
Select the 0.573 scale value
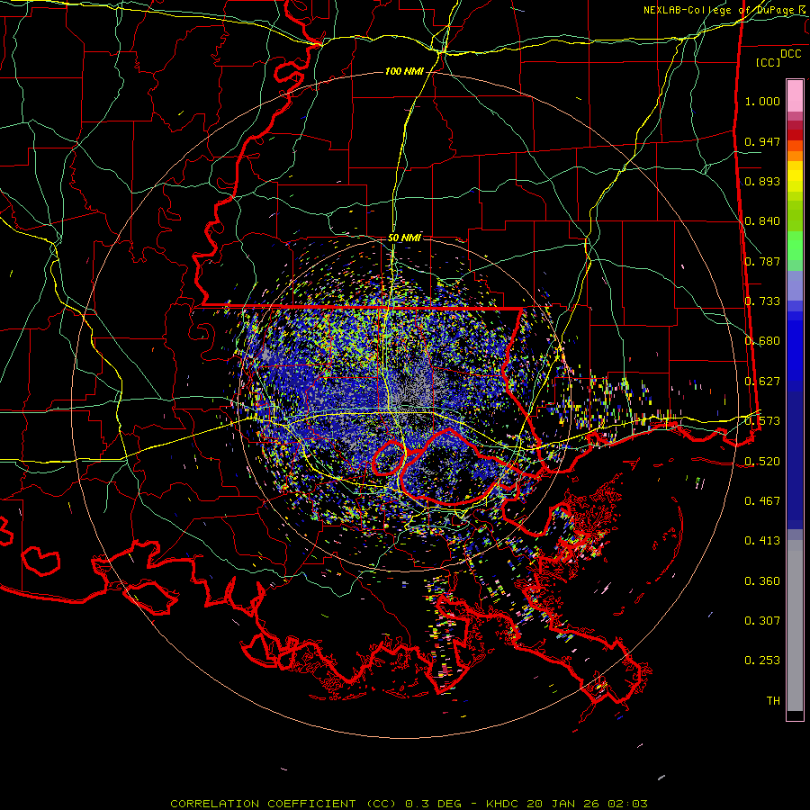tap(762, 421)
